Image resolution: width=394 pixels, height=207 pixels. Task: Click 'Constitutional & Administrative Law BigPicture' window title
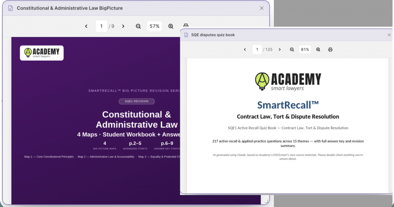(x=70, y=8)
